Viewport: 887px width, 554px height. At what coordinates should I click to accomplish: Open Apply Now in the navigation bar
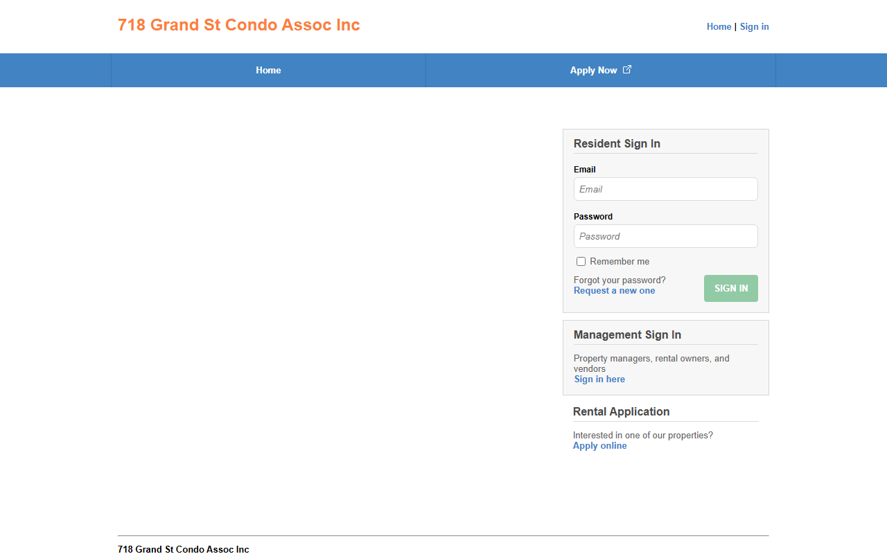point(601,70)
